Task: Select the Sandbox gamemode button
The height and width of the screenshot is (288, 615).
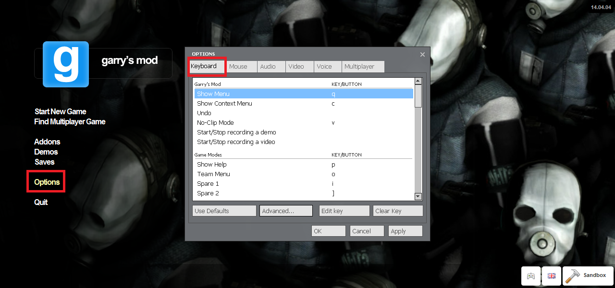Action: pyautogui.click(x=588, y=276)
